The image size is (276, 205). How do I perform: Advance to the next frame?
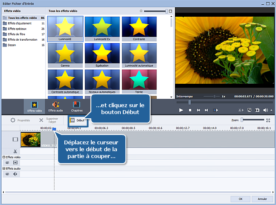[x=207, y=110]
